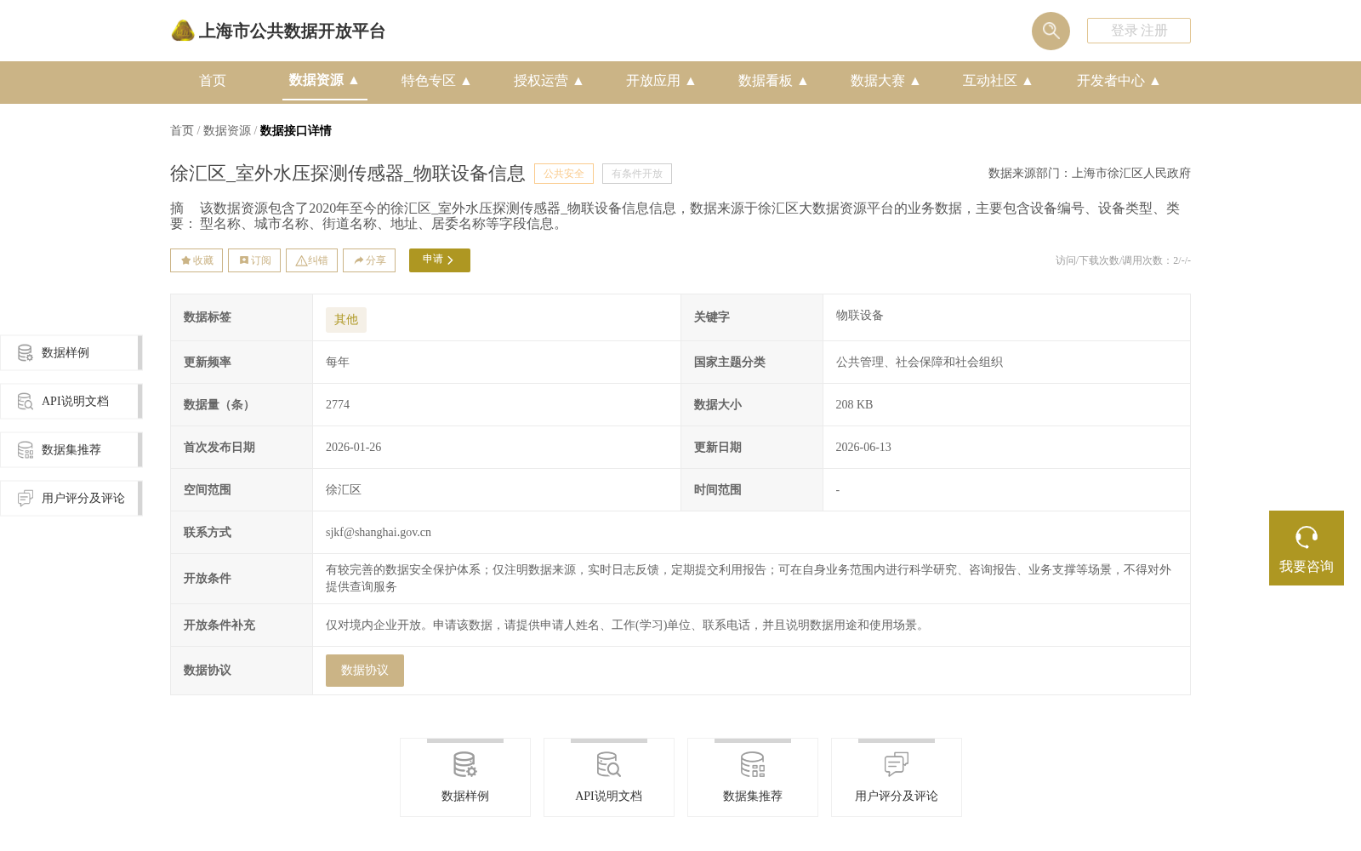Click the 2774 data count value
The width and height of the screenshot is (1361, 851).
click(338, 405)
